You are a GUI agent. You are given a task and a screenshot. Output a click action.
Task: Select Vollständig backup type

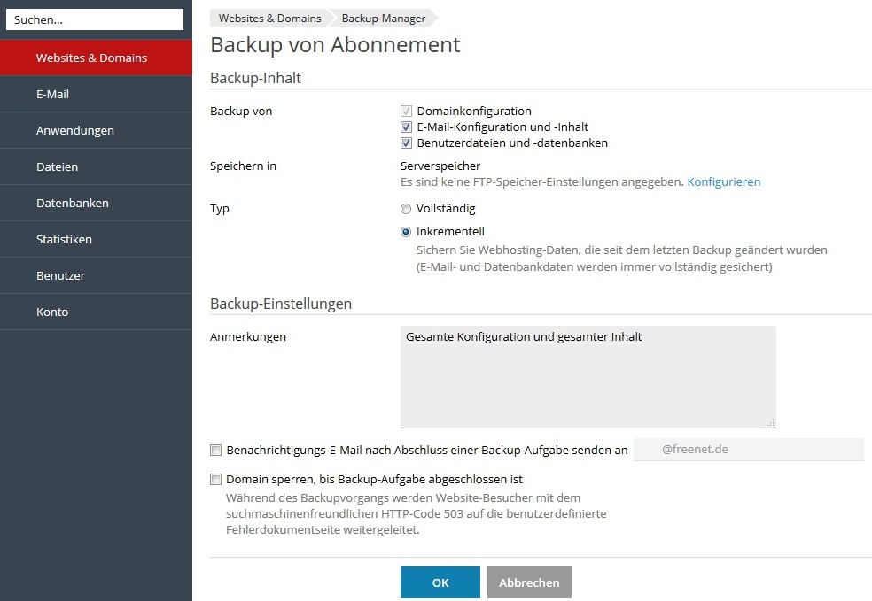406,209
